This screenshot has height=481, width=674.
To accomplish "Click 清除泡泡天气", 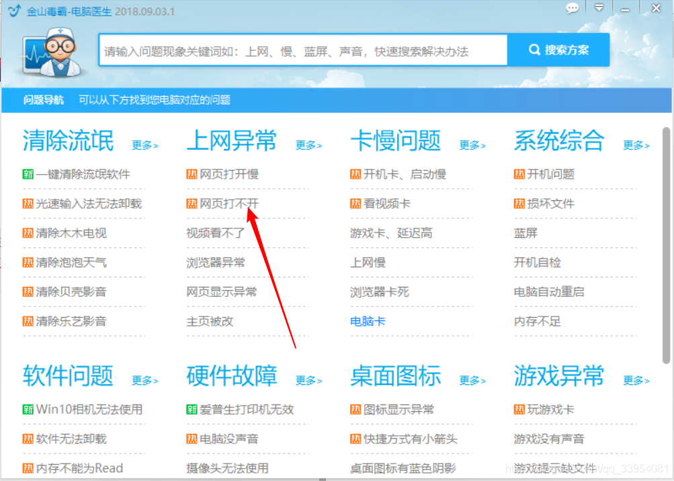I will (x=71, y=263).
